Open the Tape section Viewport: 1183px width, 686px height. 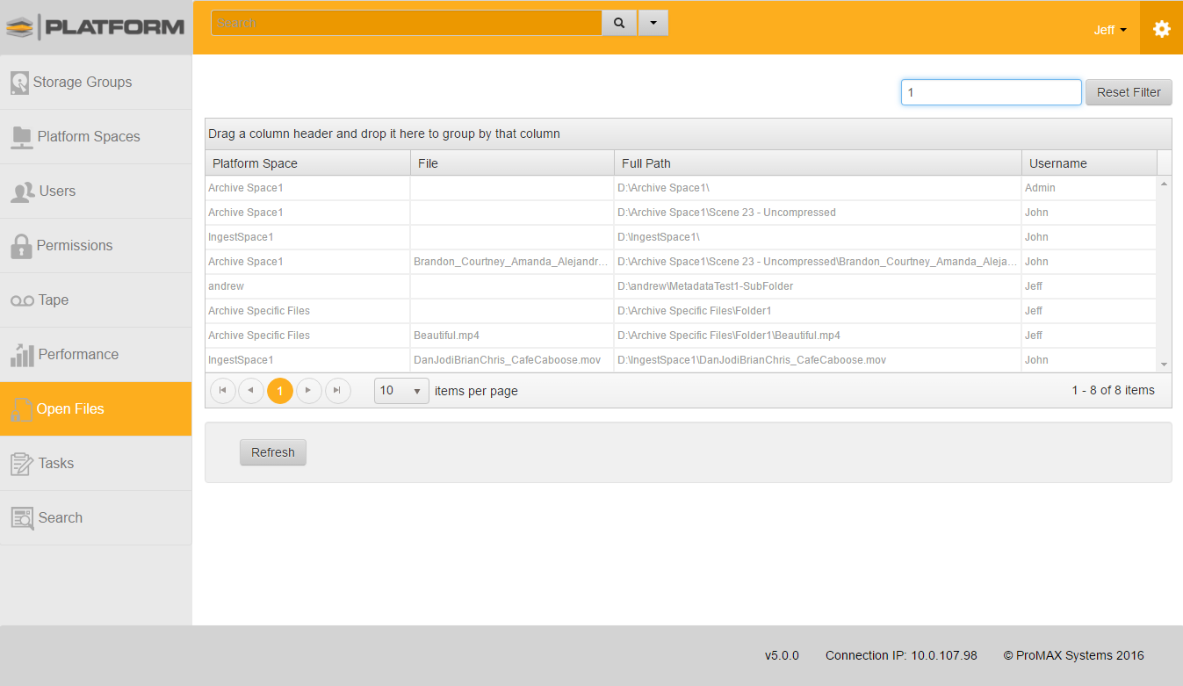[96, 300]
